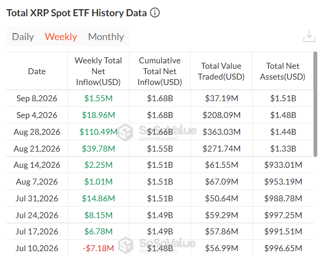Click the $1.55B cumulative inflow cell
The image size is (320, 256).
160,148
